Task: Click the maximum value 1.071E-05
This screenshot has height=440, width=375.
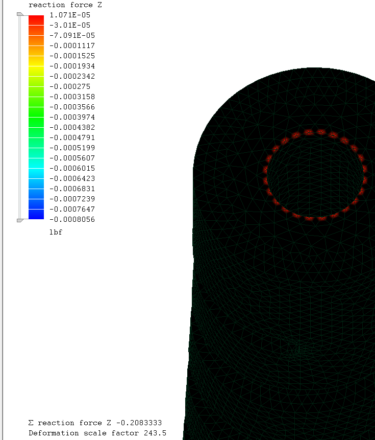Action: tap(70, 15)
